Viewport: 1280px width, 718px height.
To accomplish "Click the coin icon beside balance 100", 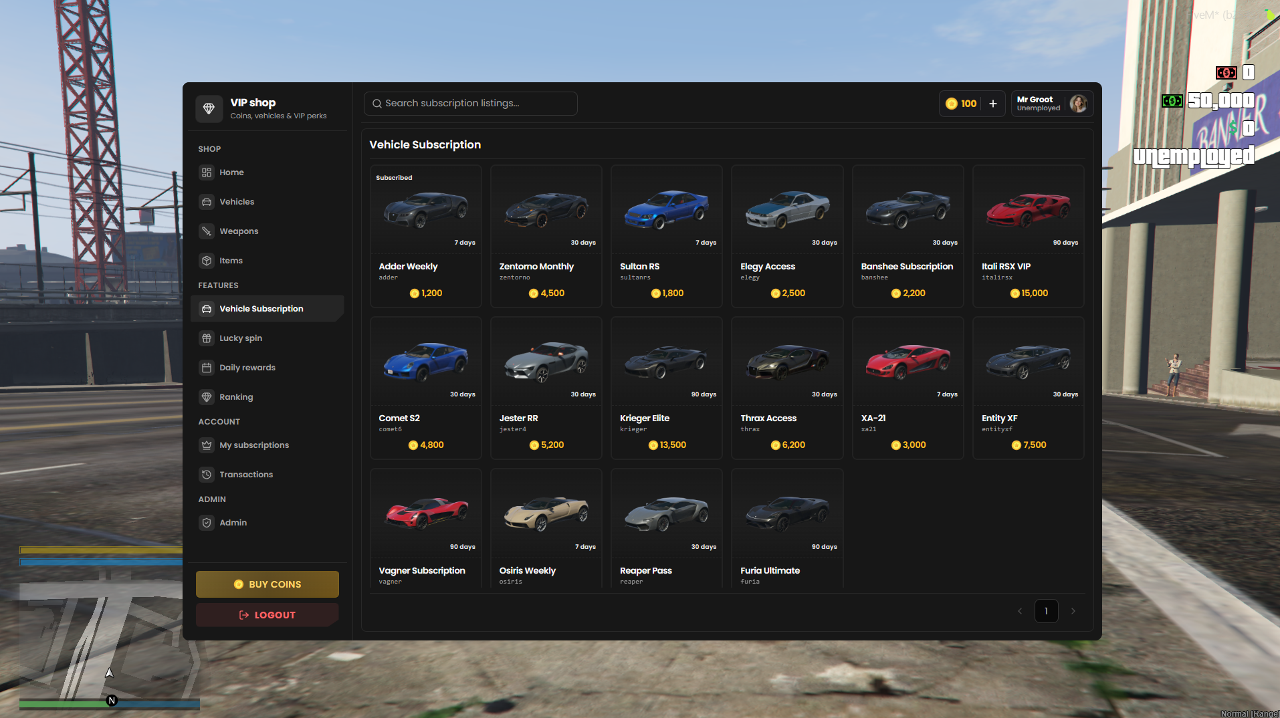I will (x=952, y=104).
